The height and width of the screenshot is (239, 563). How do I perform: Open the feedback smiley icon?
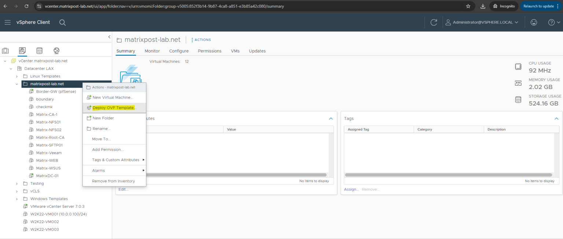(534, 22)
